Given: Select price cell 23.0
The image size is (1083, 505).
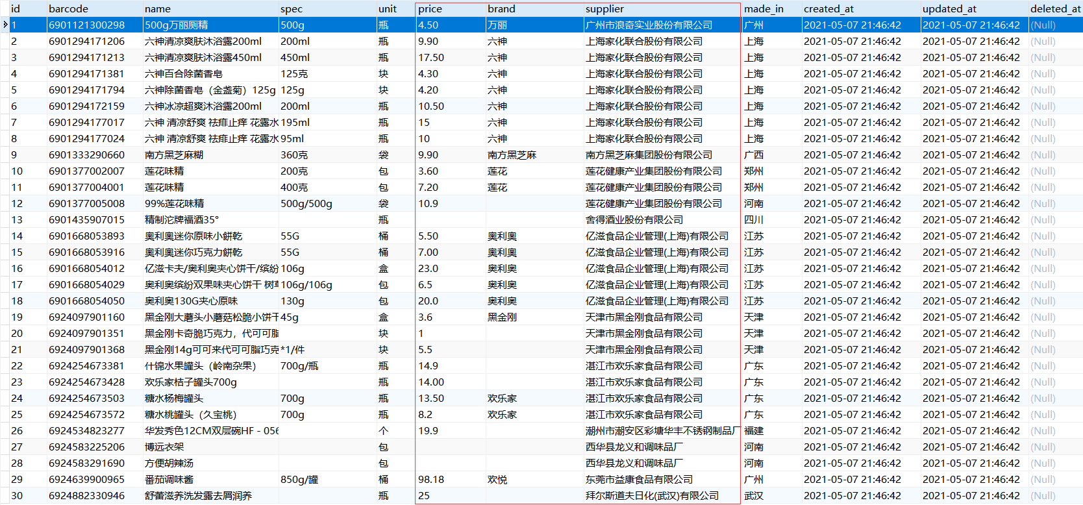Looking at the screenshot, I should [x=451, y=268].
